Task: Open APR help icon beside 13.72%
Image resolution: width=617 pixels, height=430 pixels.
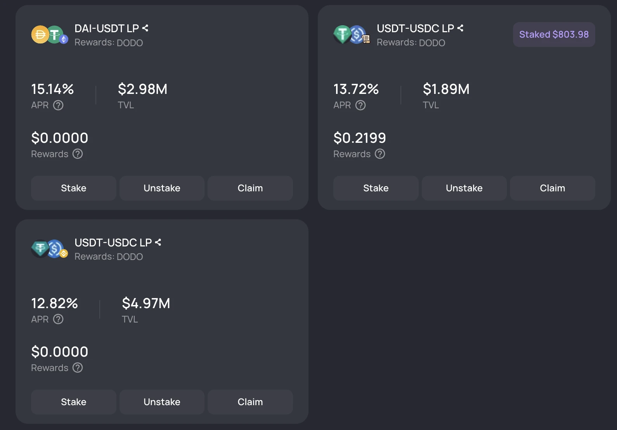Action: coord(360,105)
